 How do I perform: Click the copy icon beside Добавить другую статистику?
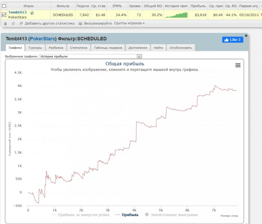tap(21, 23)
